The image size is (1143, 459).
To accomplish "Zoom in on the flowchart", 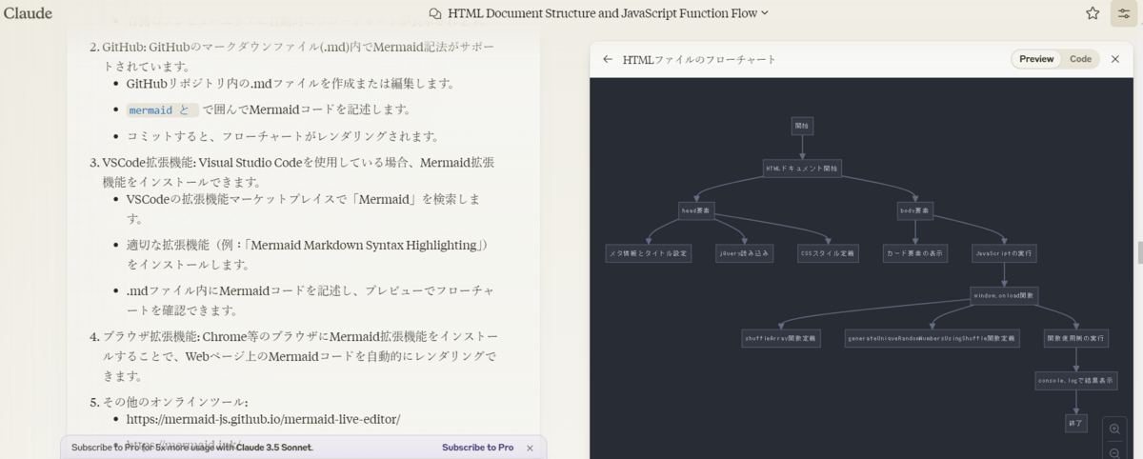I will (1114, 429).
